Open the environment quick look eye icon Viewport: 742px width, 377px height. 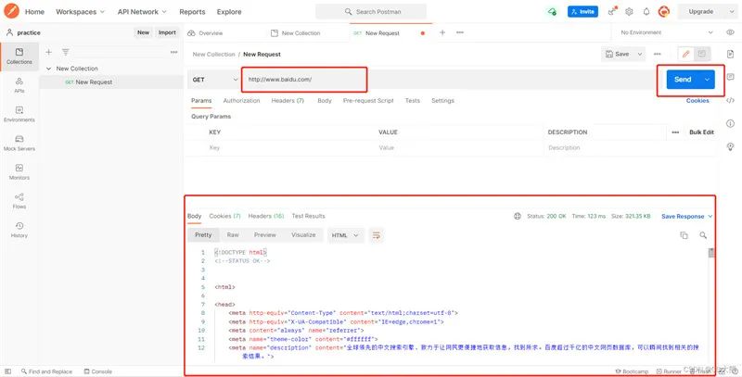pos(730,32)
